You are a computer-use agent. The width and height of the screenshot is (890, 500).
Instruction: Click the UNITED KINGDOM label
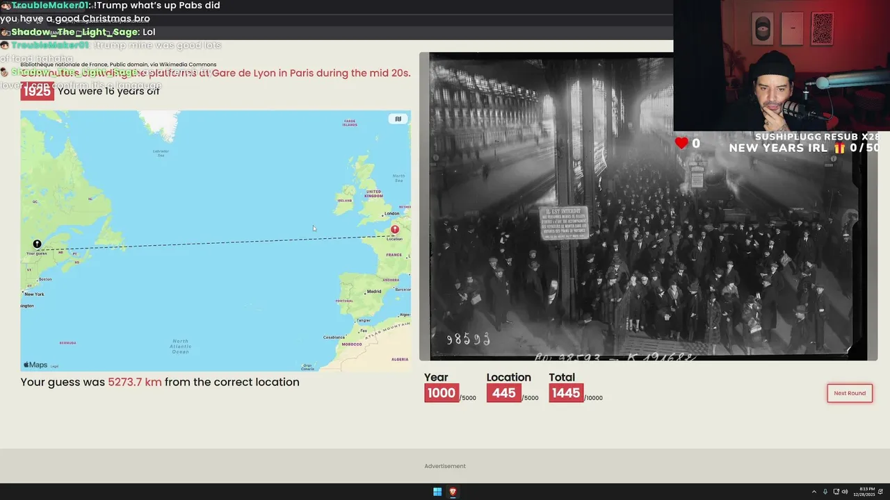(373, 193)
